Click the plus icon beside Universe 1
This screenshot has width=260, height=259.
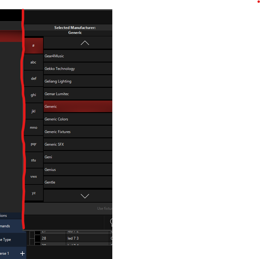pyautogui.click(x=22, y=253)
